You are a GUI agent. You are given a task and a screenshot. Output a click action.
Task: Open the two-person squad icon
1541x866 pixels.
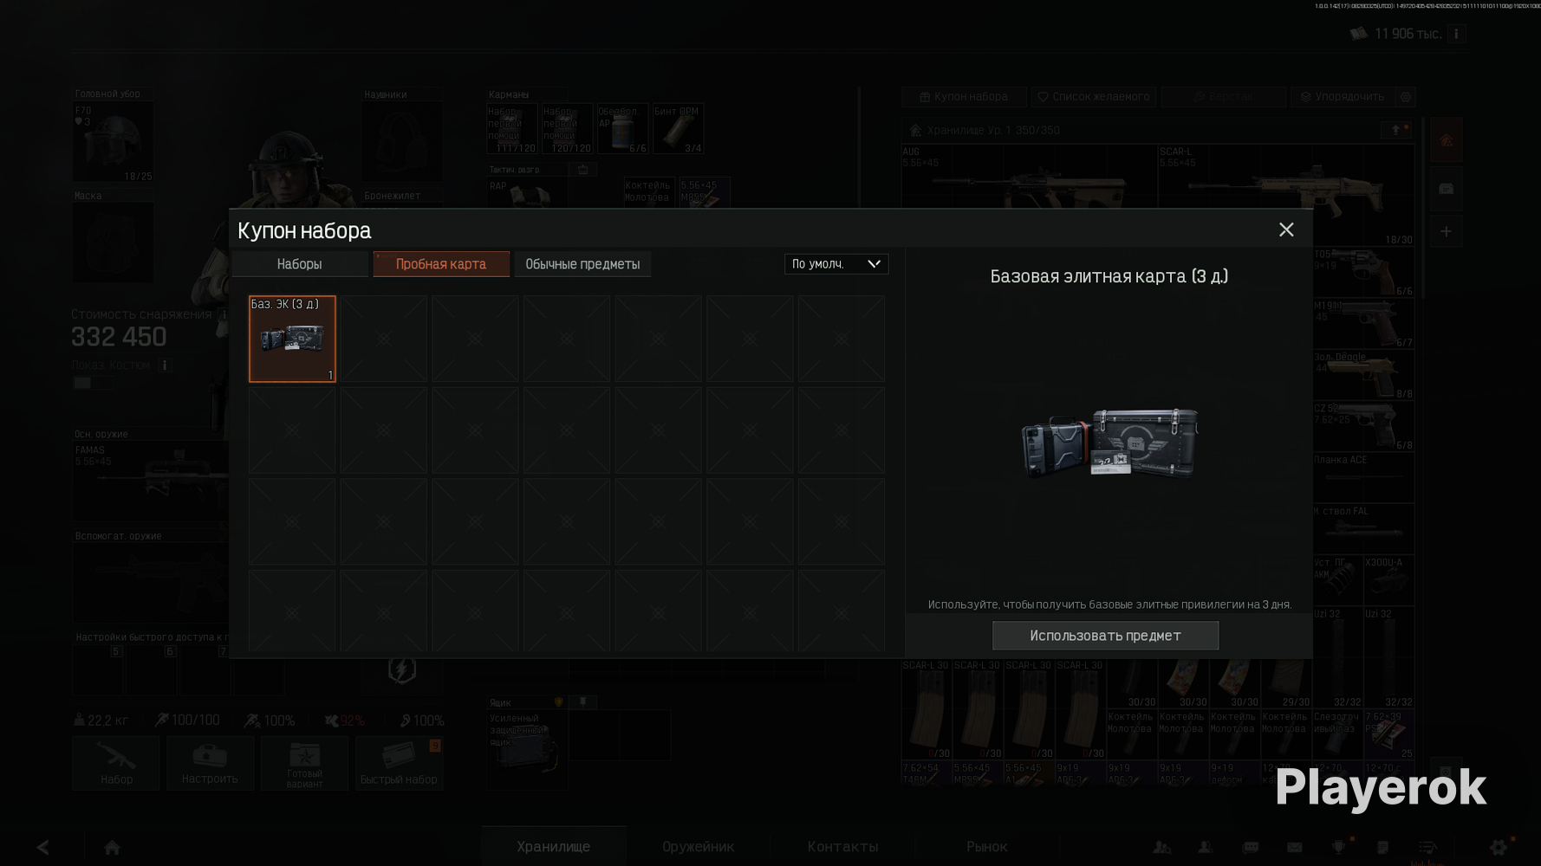coord(1161,847)
